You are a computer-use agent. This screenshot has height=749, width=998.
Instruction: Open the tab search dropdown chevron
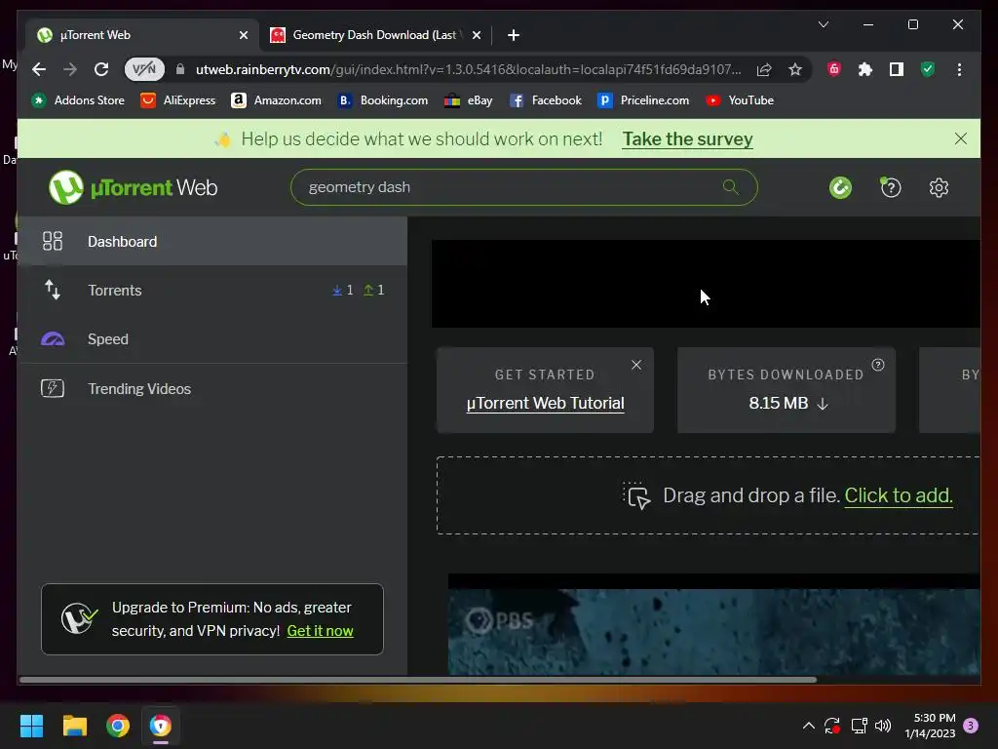tap(823, 24)
